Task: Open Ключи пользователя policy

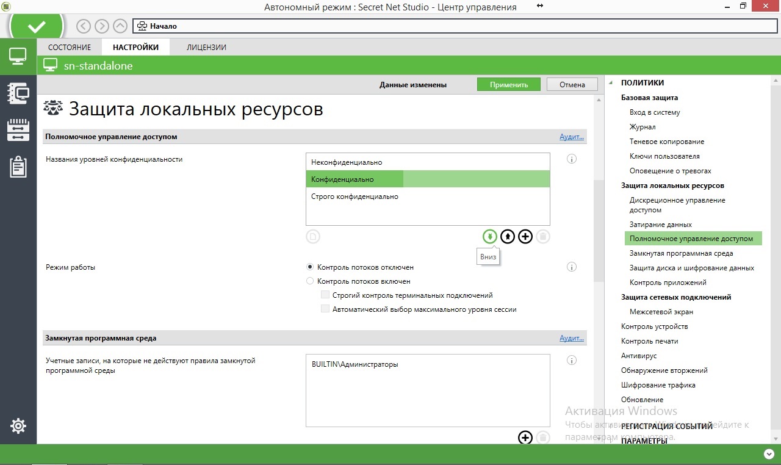Action: click(x=664, y=156)
